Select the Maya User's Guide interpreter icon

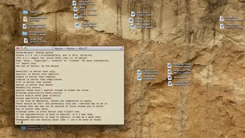pos(133,14)
